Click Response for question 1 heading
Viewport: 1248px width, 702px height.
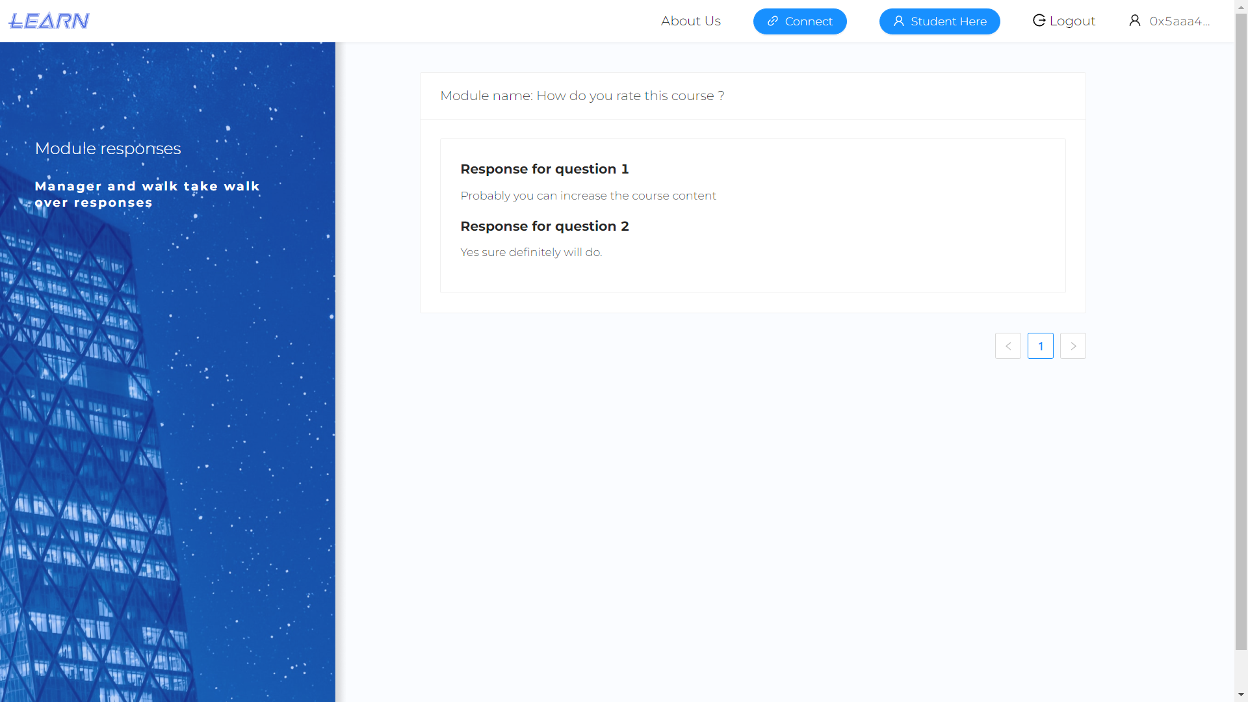pyautogui.click(x=544, y=169)
